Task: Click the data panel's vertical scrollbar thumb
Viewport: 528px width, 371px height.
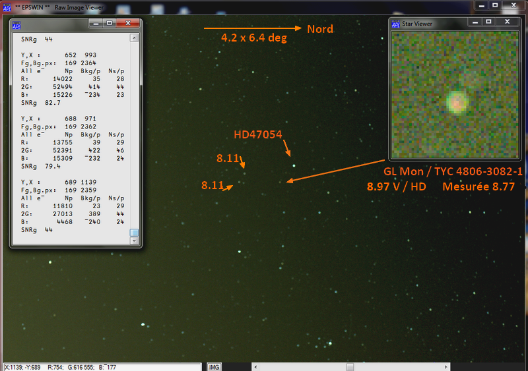Action: coord(135,233)
